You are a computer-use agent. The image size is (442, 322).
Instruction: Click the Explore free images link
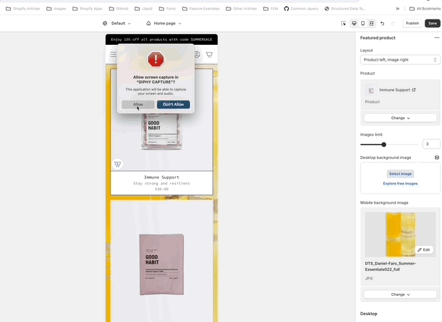click(x=400, y=184)
